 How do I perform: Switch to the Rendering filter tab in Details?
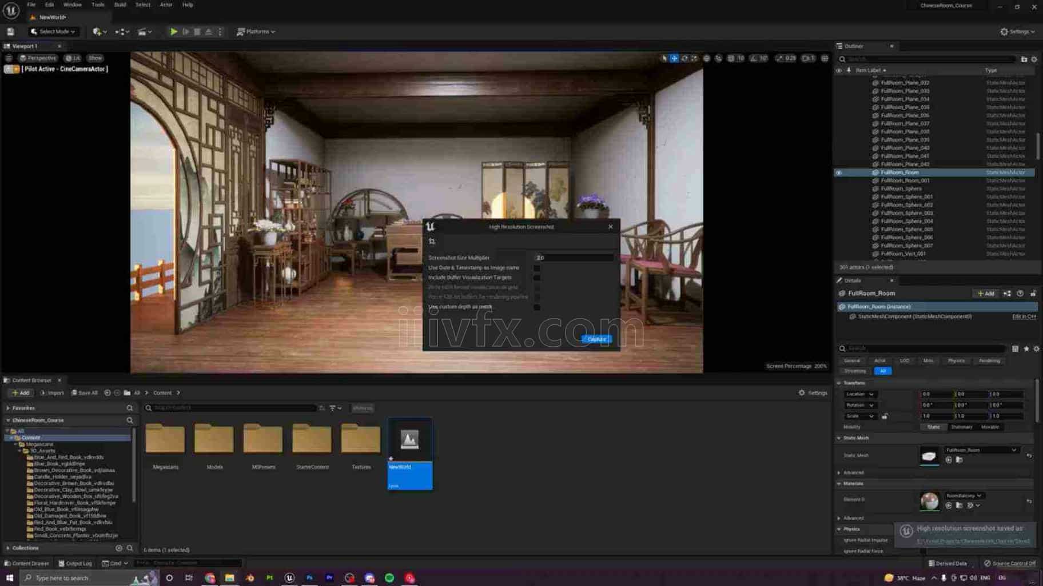point(989,361)
